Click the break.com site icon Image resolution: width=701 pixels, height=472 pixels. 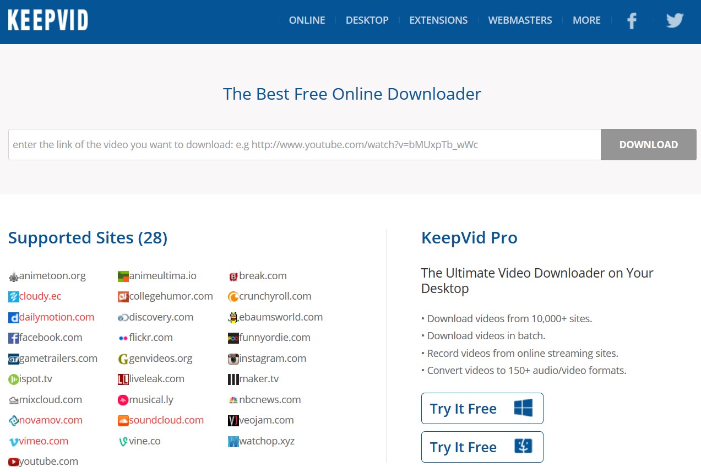233,276
